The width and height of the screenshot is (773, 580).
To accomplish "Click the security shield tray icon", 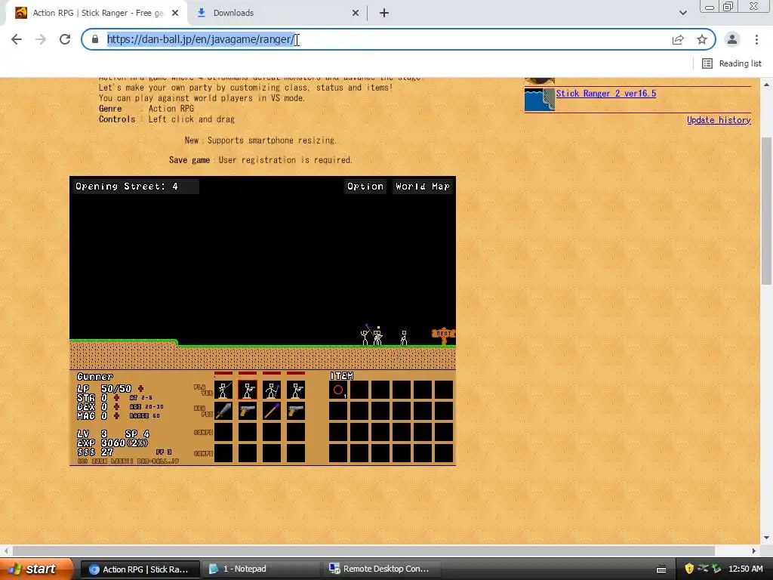I will pyautogui.click(x=689, y=569).
